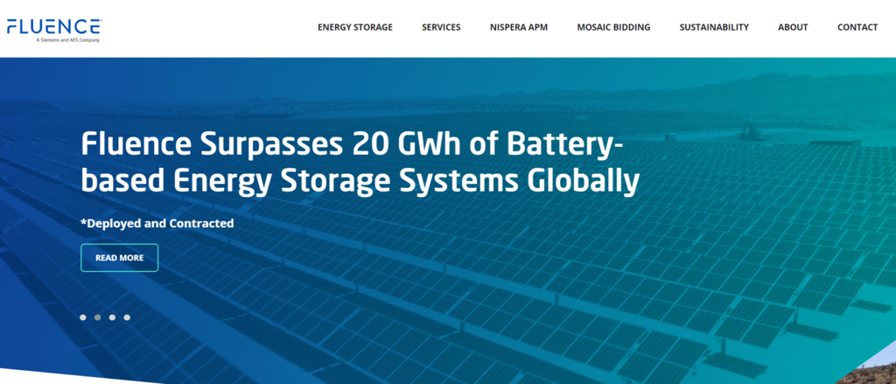Open the Services menu
The width and height of the screenshot is (896, 384).
point(441,27)
